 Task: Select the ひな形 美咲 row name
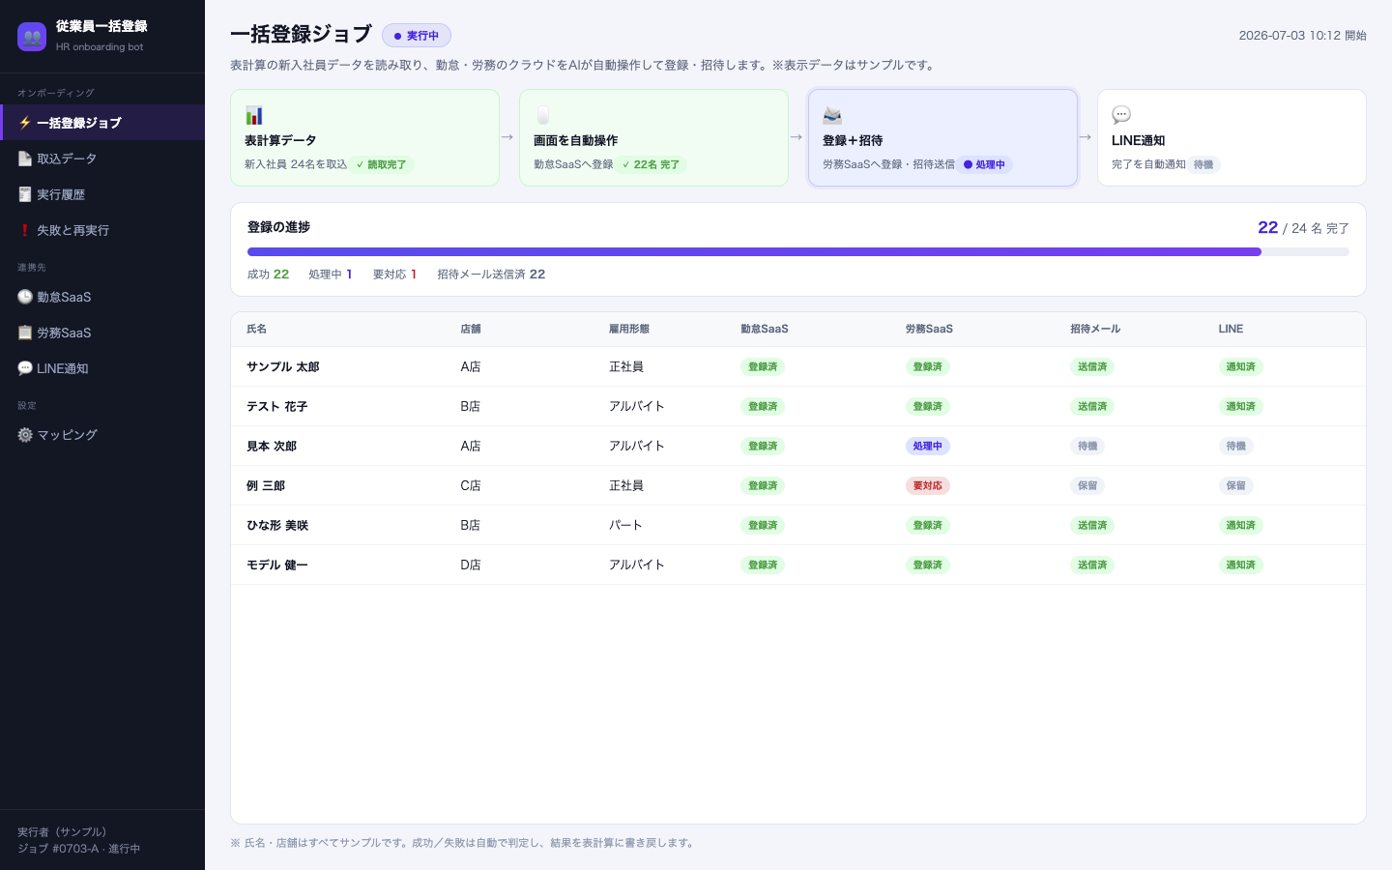point(277,525)
